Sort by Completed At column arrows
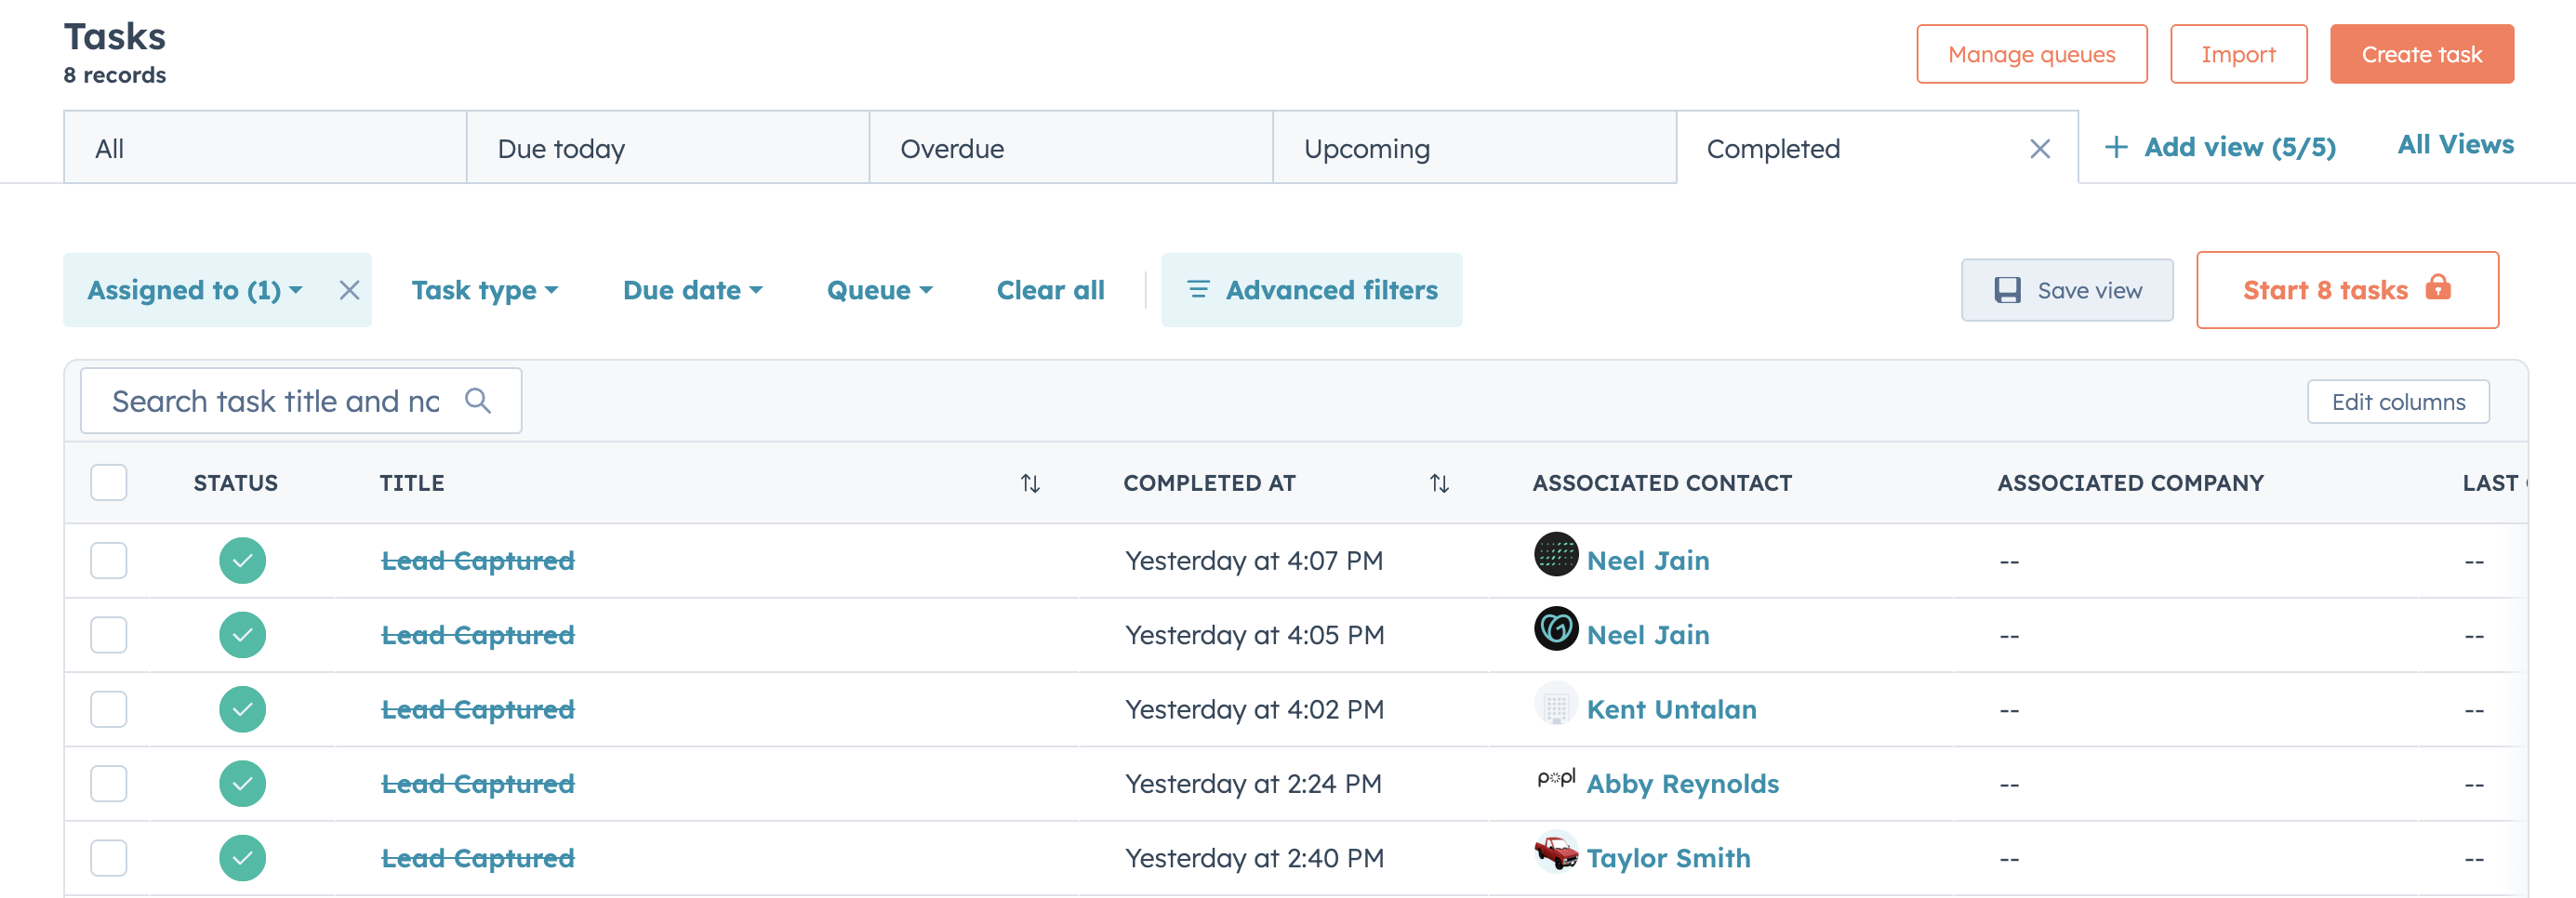2576x898 pixels. point(1438,484)
